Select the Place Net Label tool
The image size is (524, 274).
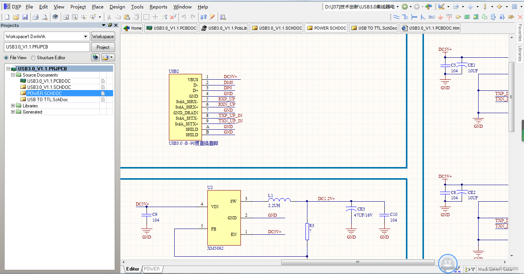tap(432, 17)
